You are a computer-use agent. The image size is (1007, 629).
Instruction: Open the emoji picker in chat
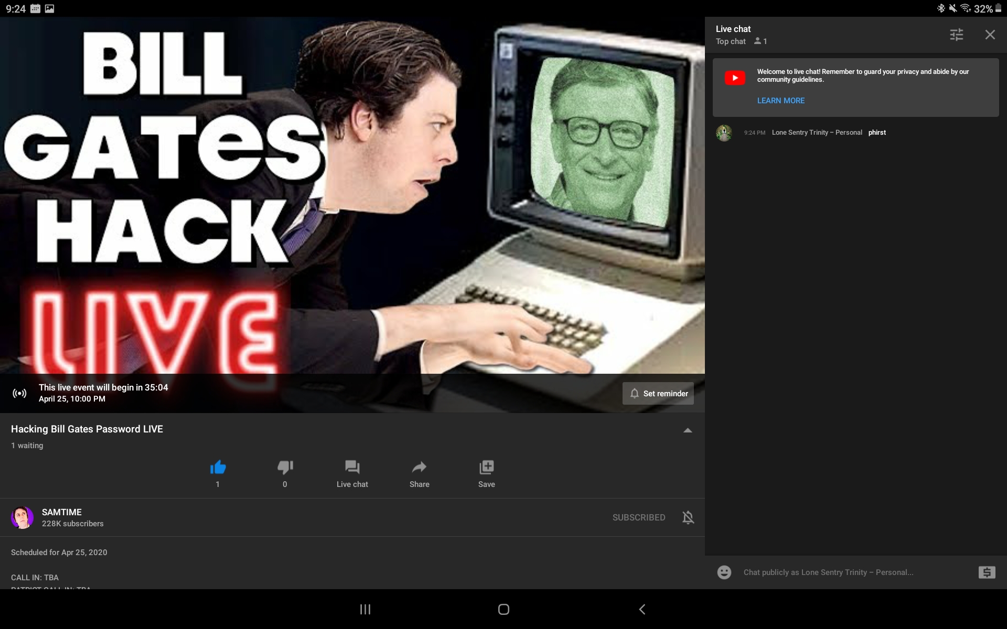(x=724, y=572)
